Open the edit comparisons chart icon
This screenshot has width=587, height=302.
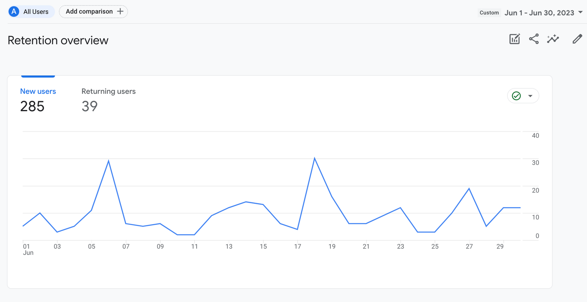coord(515,39)
